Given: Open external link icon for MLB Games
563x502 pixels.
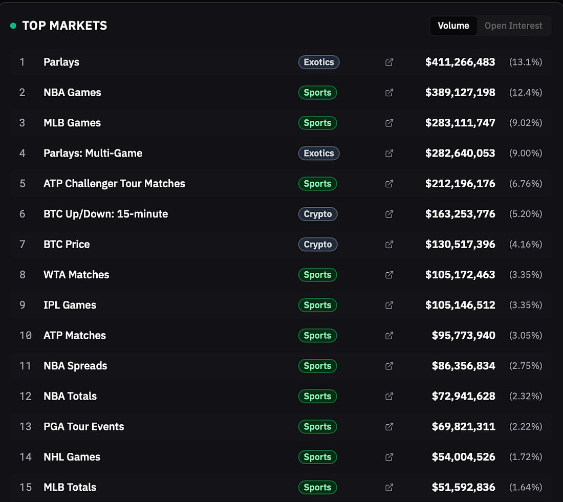Looking at the screenshot, I should (389, 123).
